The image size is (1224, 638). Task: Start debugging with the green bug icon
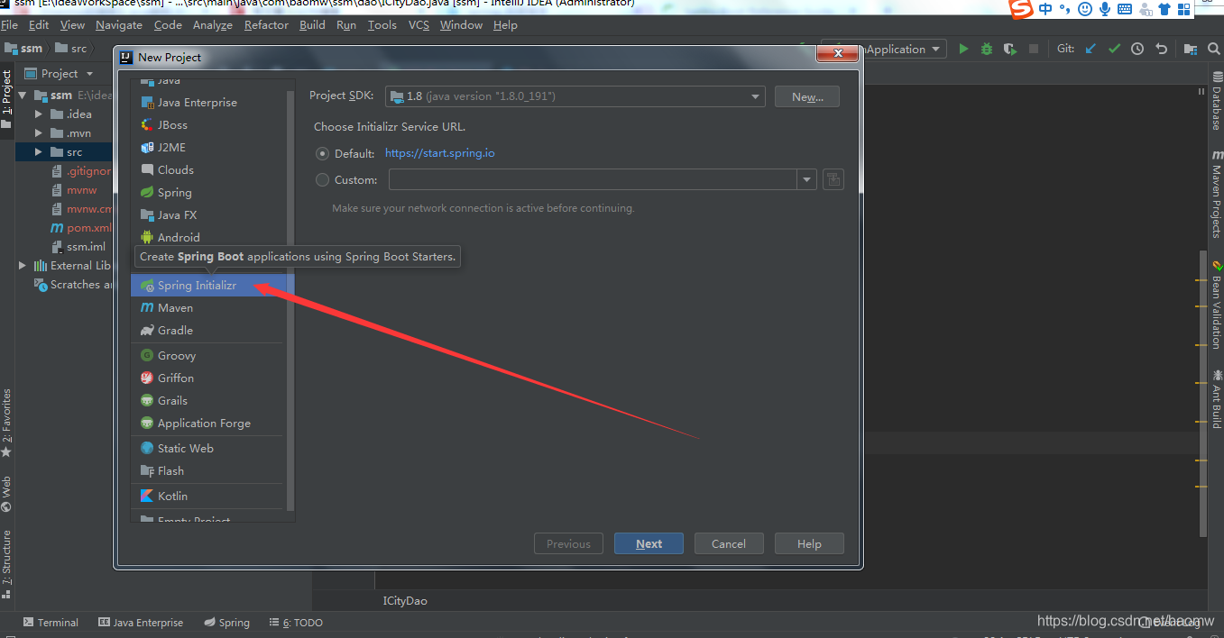[987, 49]
